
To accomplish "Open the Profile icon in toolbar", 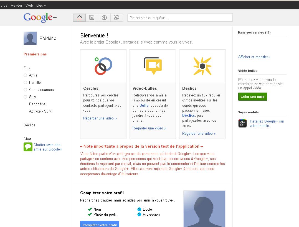I will [x=104, y=18].
